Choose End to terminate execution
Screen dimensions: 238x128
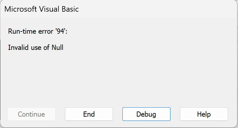tap(89, 114)
